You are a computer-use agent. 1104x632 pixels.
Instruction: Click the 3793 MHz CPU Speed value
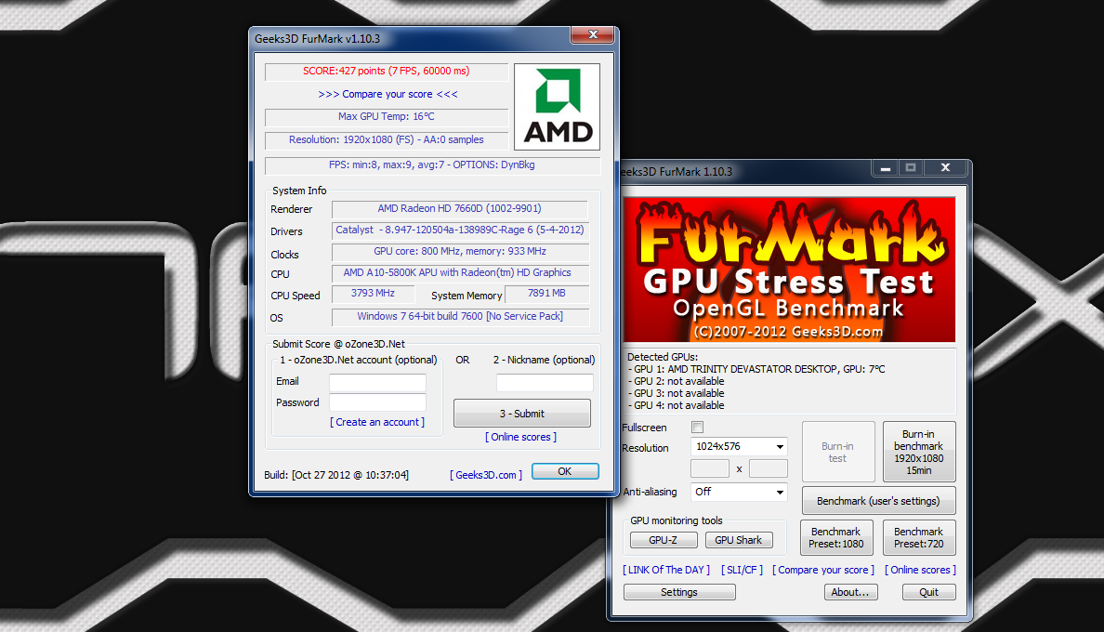coord(374,294)
